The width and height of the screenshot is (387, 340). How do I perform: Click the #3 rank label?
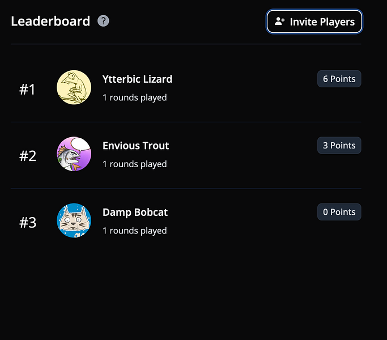pyautogui.click(x=28, y=223)
